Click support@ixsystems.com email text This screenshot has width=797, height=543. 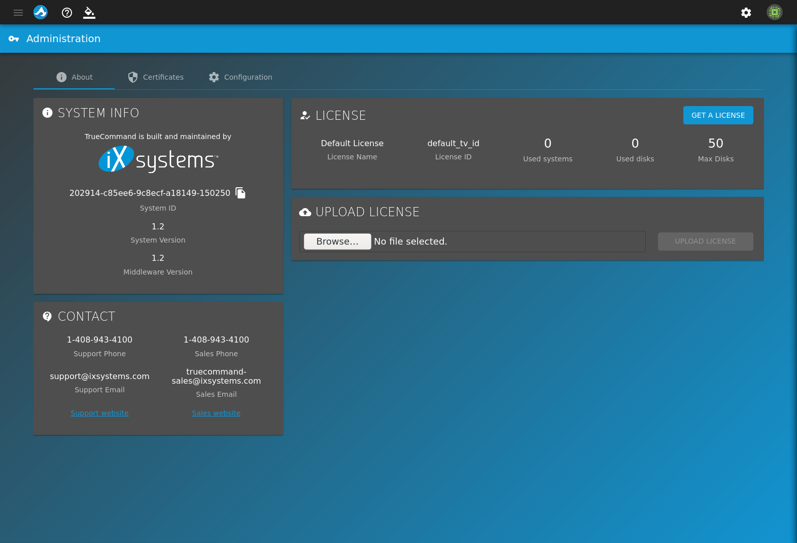(x=99, y=376)
